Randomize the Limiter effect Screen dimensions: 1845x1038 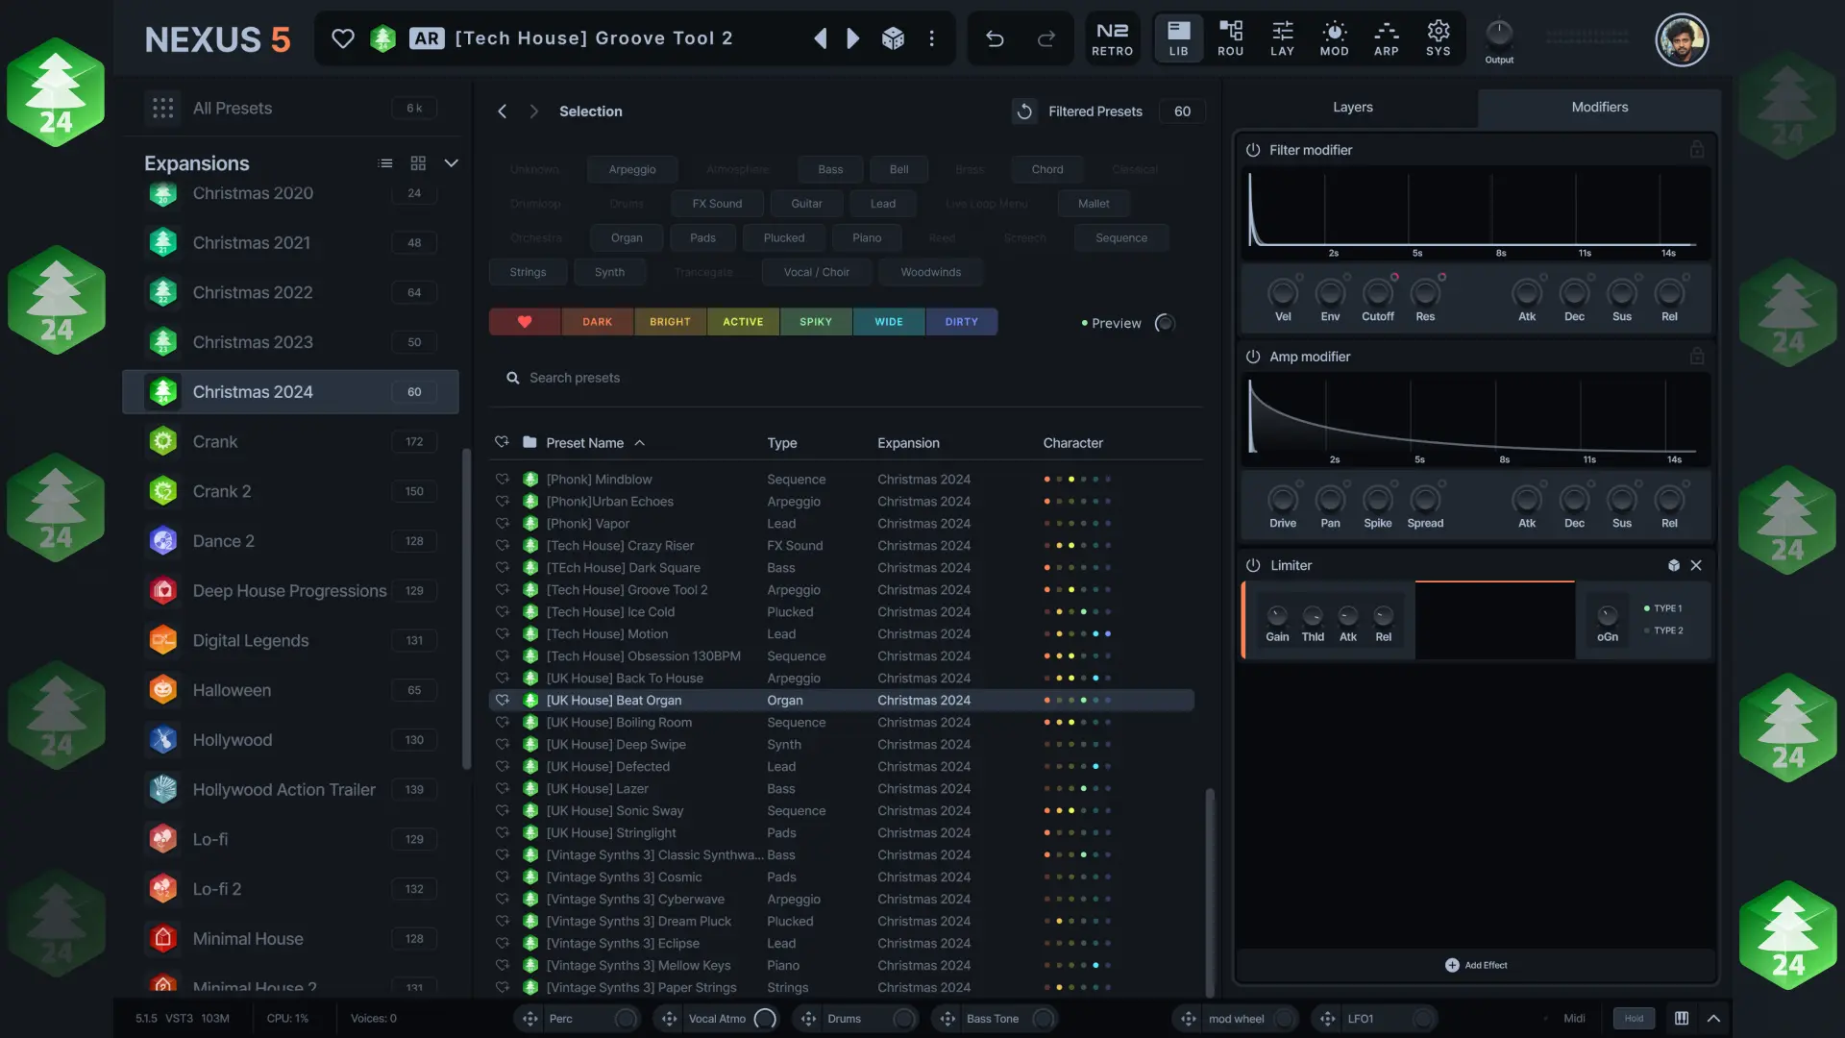pyautogui.click(x=1673, y=565)
